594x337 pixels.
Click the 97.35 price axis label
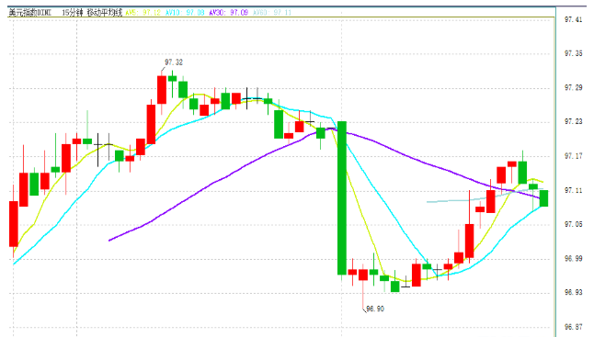(573, 53)
